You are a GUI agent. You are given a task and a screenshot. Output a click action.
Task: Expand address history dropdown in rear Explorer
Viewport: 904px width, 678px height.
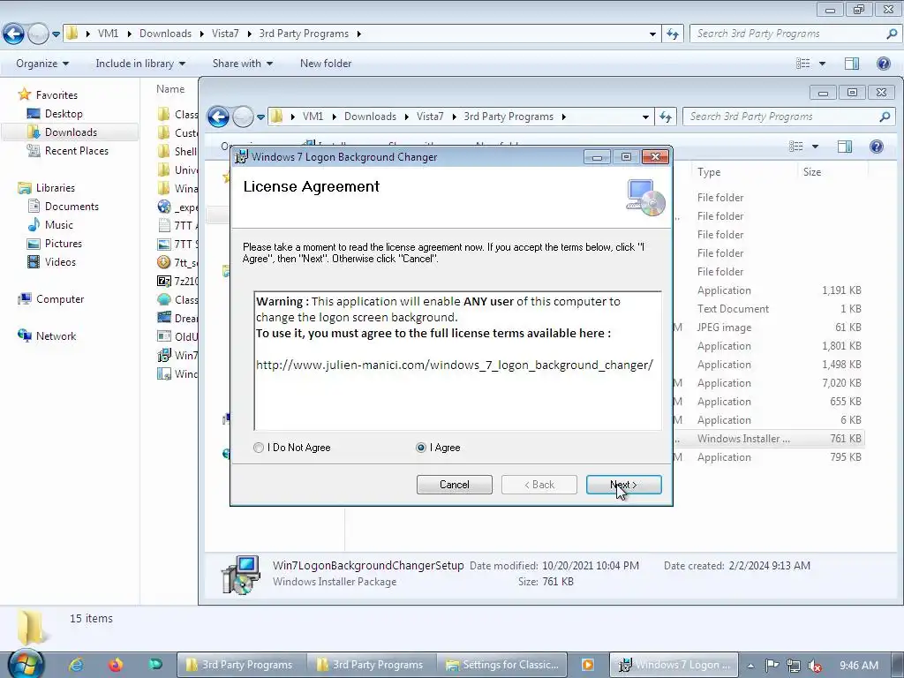click(652, 34)
